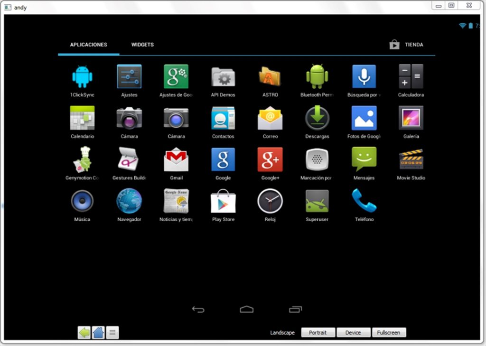Open the Navegador browser app
This screenshot has height=346, width=486.
pos(129,202)
